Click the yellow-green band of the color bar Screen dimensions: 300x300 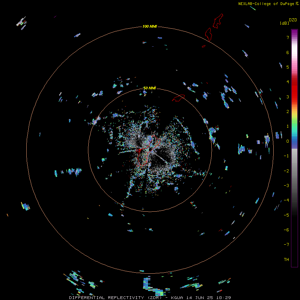click(294, 117)
